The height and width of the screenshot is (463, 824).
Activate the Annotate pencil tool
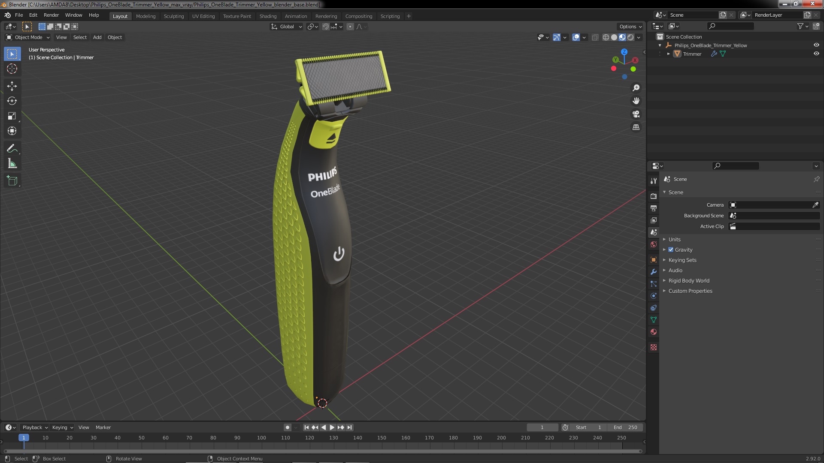pyautogui.click(x=12, y=148)
